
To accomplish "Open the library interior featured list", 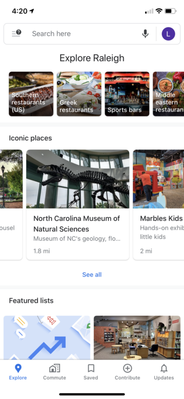I will pos(137,338).
